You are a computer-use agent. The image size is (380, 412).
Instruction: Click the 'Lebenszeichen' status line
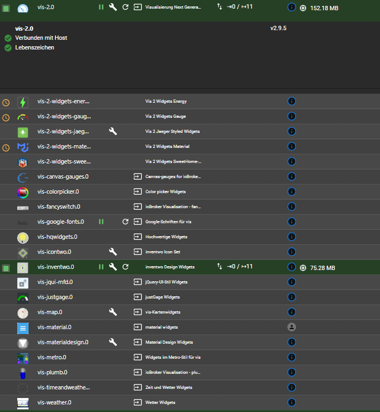pos(34,47)
